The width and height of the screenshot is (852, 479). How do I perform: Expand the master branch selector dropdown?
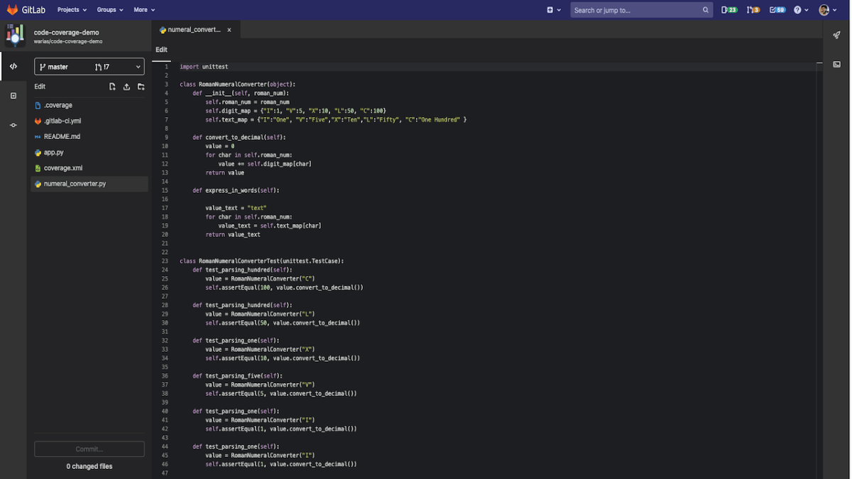[x=89, y=67]
